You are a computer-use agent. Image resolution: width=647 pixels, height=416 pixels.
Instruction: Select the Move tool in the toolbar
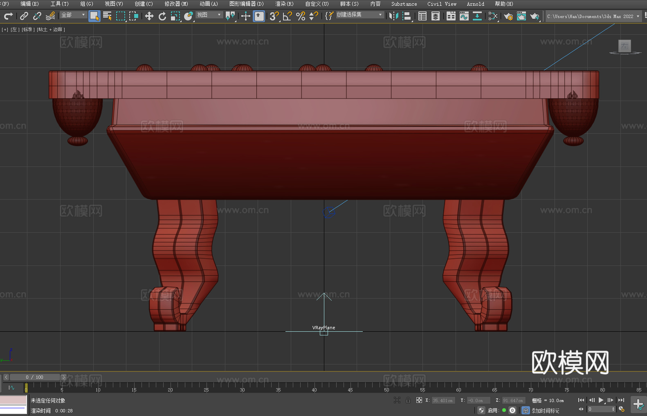149,16
